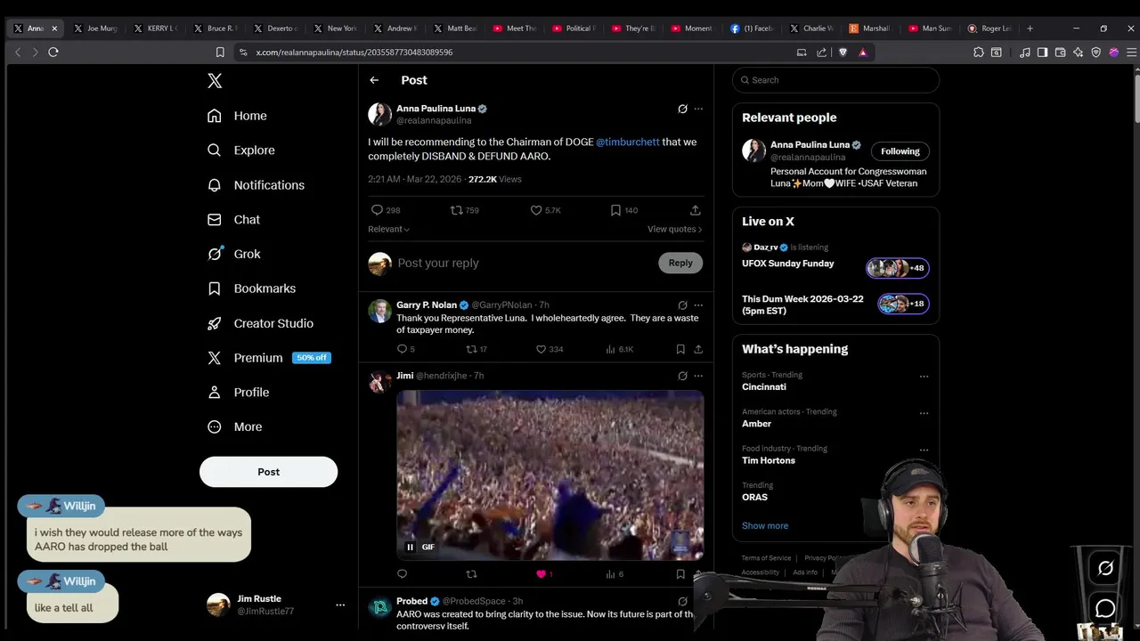The image size is (1140, 641).
Task: Click the white Post button
Action: coord(268,472)
